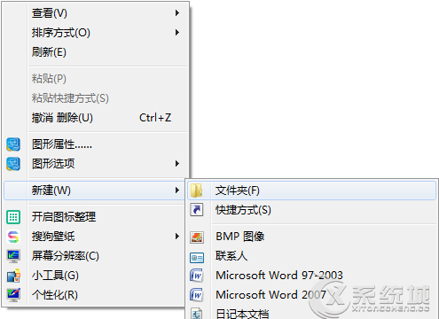439x319 pixels.
Task: Open 个性化(R) entry
Action: [95, 295]
